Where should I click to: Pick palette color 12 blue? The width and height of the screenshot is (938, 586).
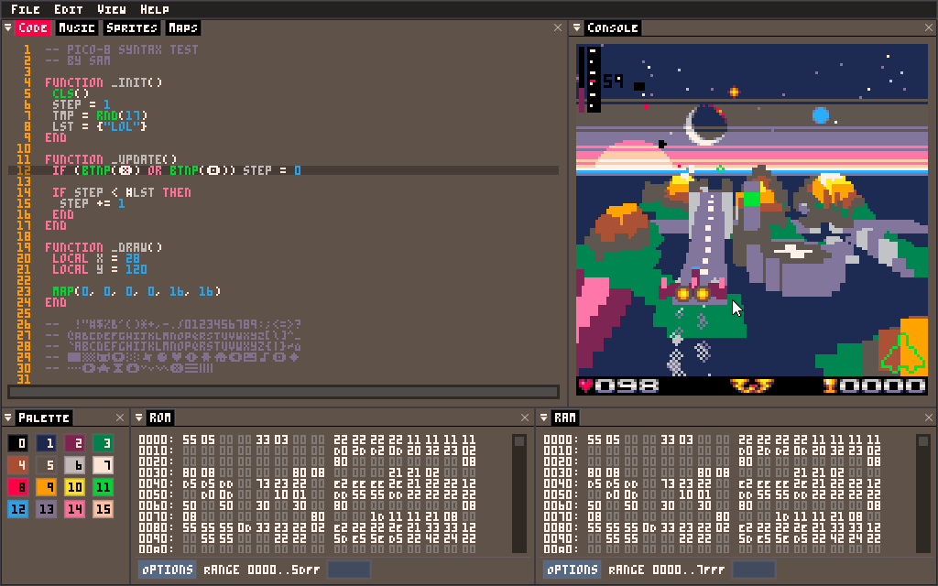[x=18, y=509]
